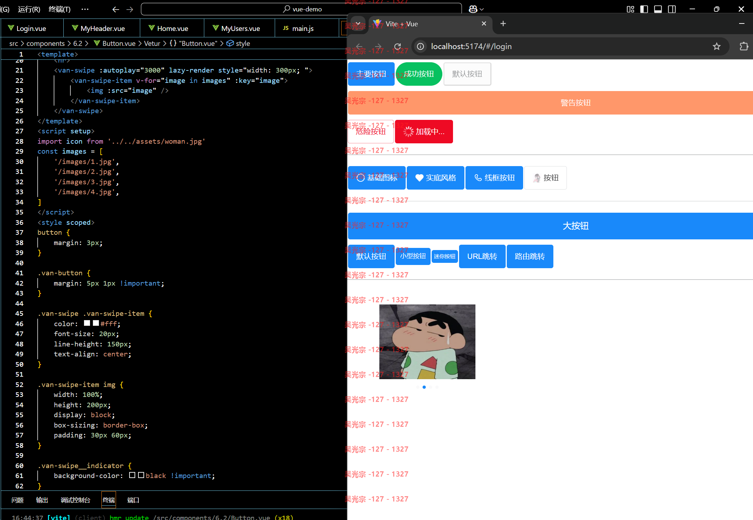Switch to the MyHeader.vue editor tab

(x=102, y=28)
